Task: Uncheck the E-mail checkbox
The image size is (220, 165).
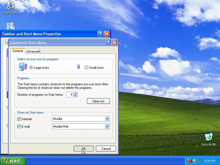Action: [19, 127]
